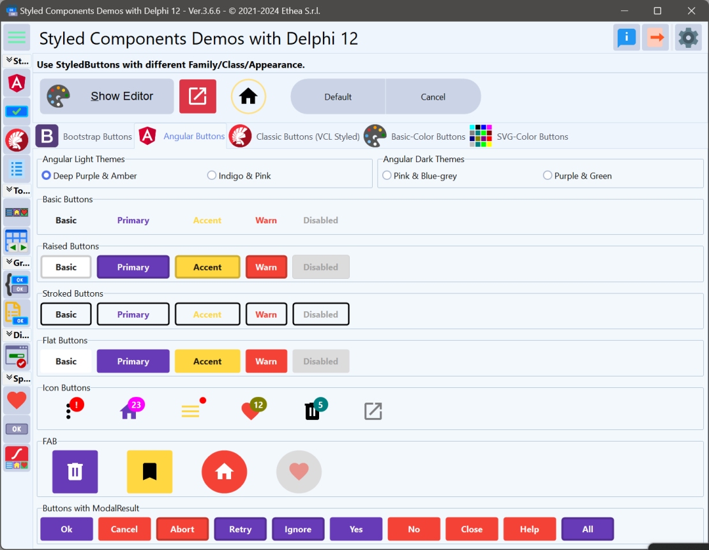Select Purple & Green dark theme
The width and height of the screenshot is (709, 550).
[548, 175]
